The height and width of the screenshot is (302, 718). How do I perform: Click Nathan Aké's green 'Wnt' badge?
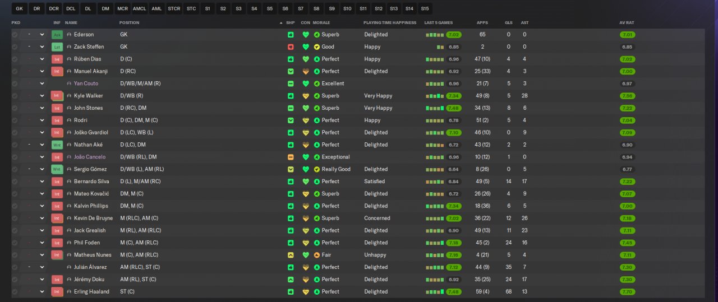click(x=57, y=145)
